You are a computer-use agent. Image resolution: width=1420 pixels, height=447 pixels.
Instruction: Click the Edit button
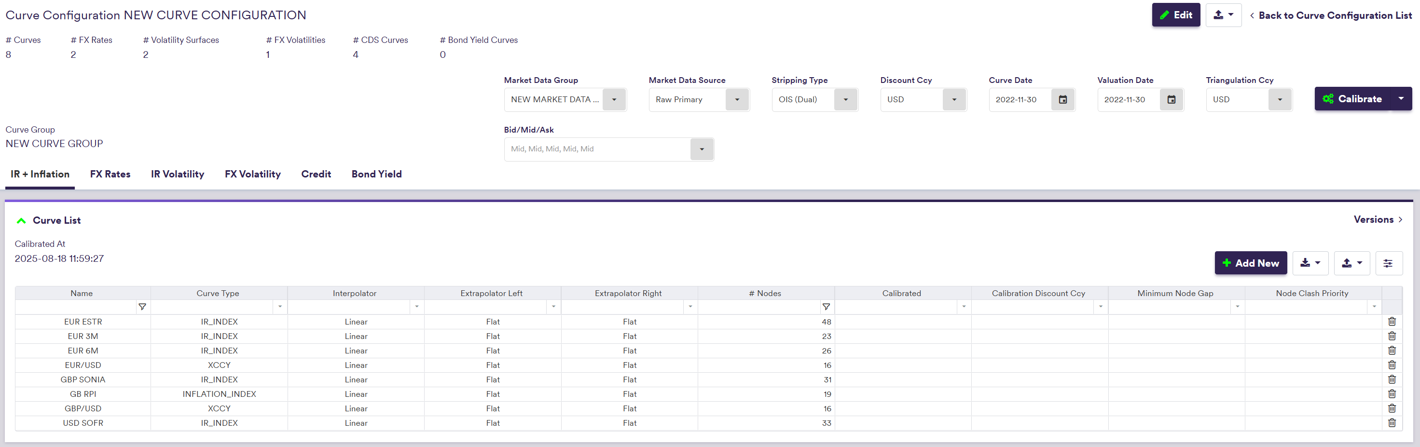click(x=1175, y=15)
